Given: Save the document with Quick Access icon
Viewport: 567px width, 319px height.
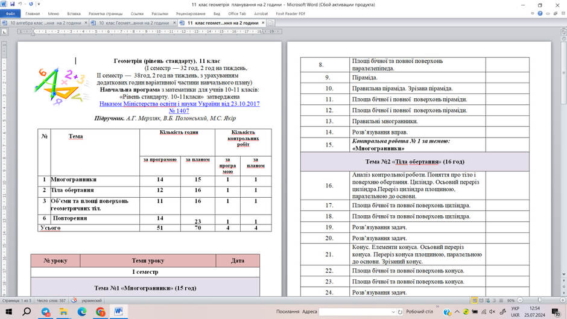Looking at the screenshot, I should (x=13, y=4).
